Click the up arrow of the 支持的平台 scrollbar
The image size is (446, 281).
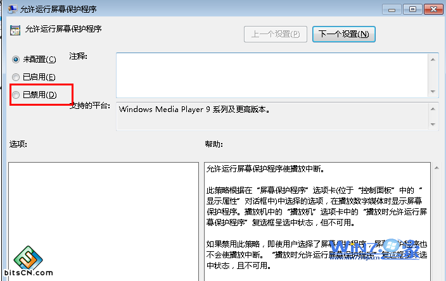pyautogui.click(x=433, y=109)
